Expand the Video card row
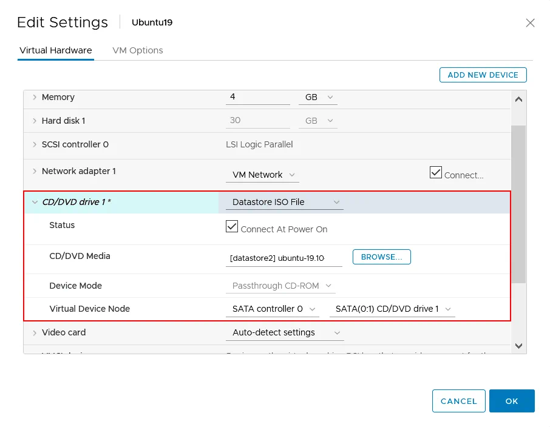 click(35, 332)
